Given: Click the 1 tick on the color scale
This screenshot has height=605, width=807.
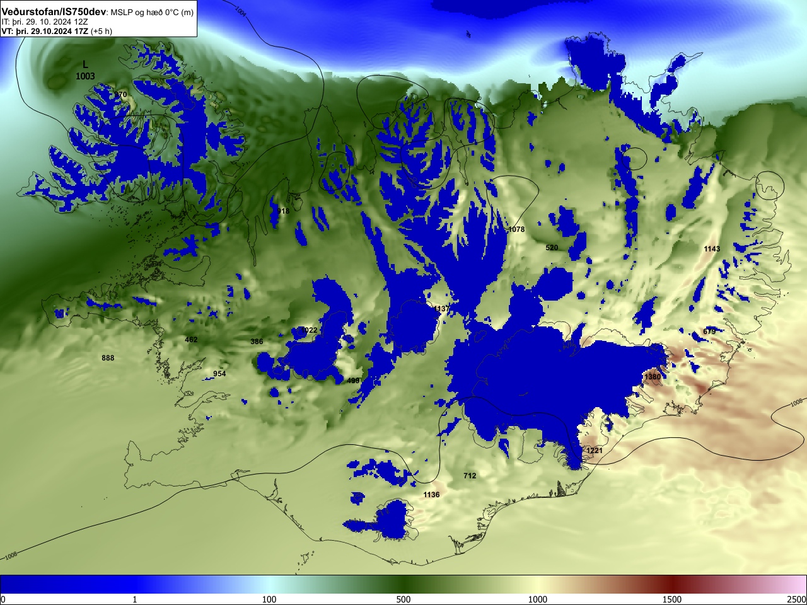Looking at the screenshot, I should 134,599.
